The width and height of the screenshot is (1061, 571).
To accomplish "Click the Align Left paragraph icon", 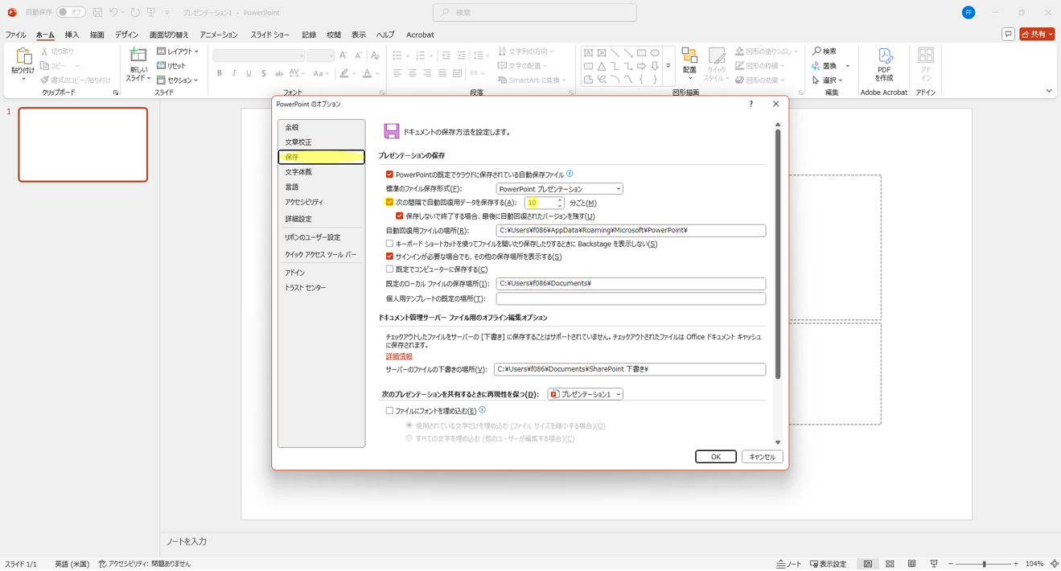I will [397, 73].
